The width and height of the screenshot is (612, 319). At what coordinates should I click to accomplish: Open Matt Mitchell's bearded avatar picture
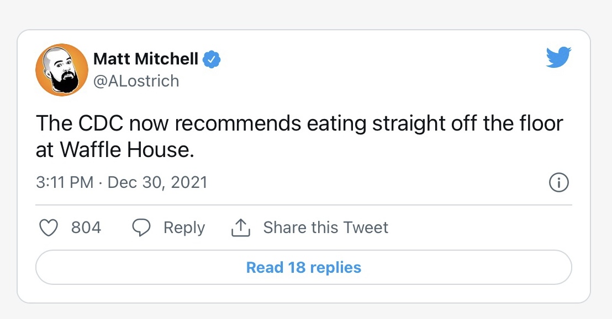click(x=62, y=70)
